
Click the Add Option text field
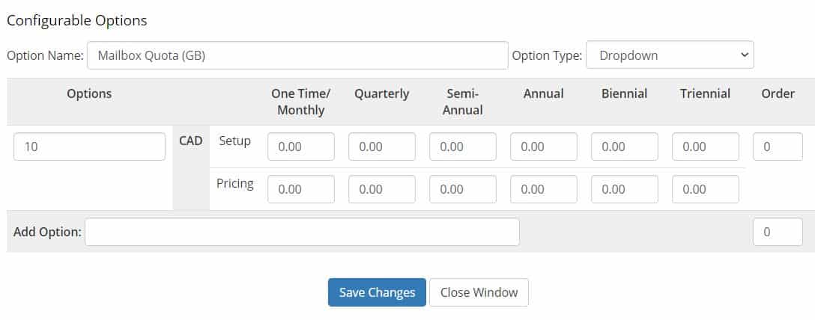coord(302,232)
